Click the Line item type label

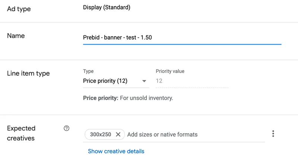tap(28, 73)
